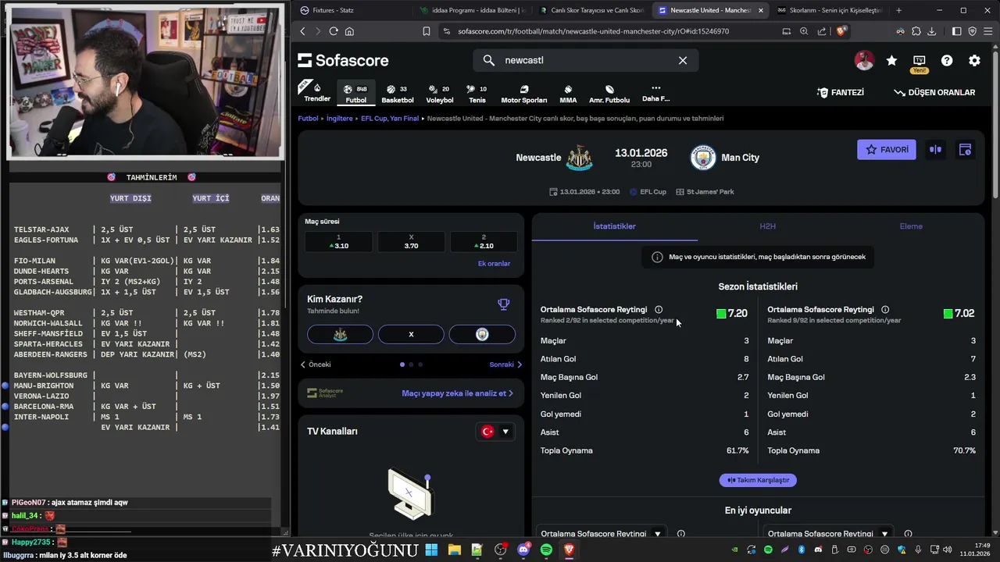1000x562 pixels.
Task: Show info for Man City Ortalama Sofascore Reytingi
Action: point(885,310)
